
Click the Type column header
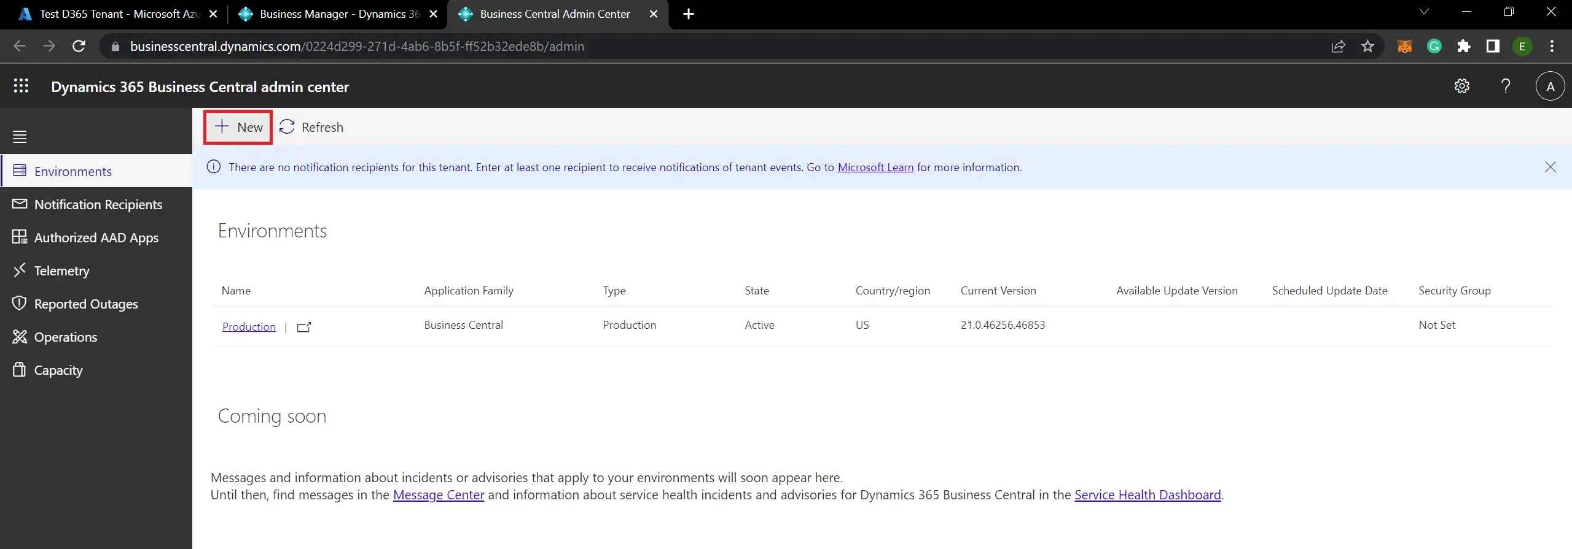click(x=614, y=291)
